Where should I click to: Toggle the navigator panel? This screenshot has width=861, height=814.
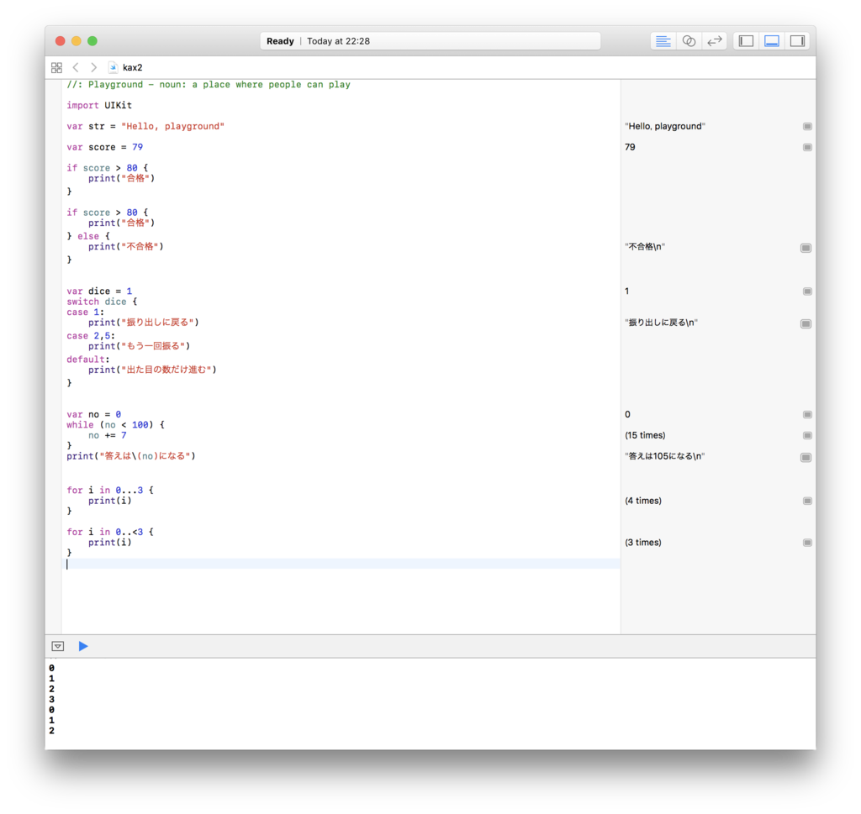pyautogui.click(x=746, y=41)
